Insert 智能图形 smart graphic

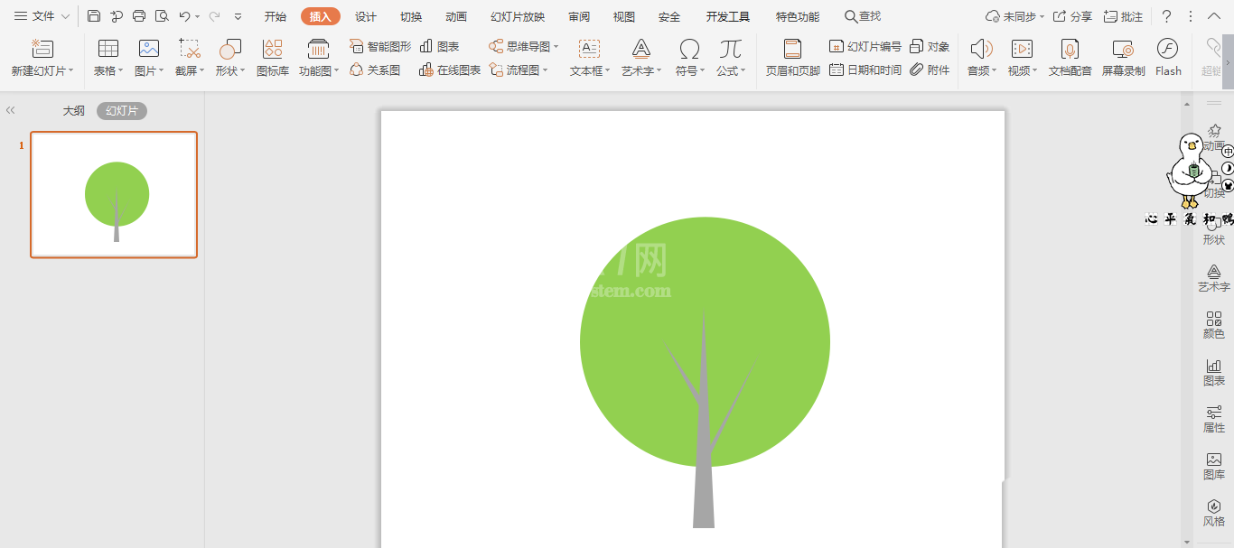380,46
